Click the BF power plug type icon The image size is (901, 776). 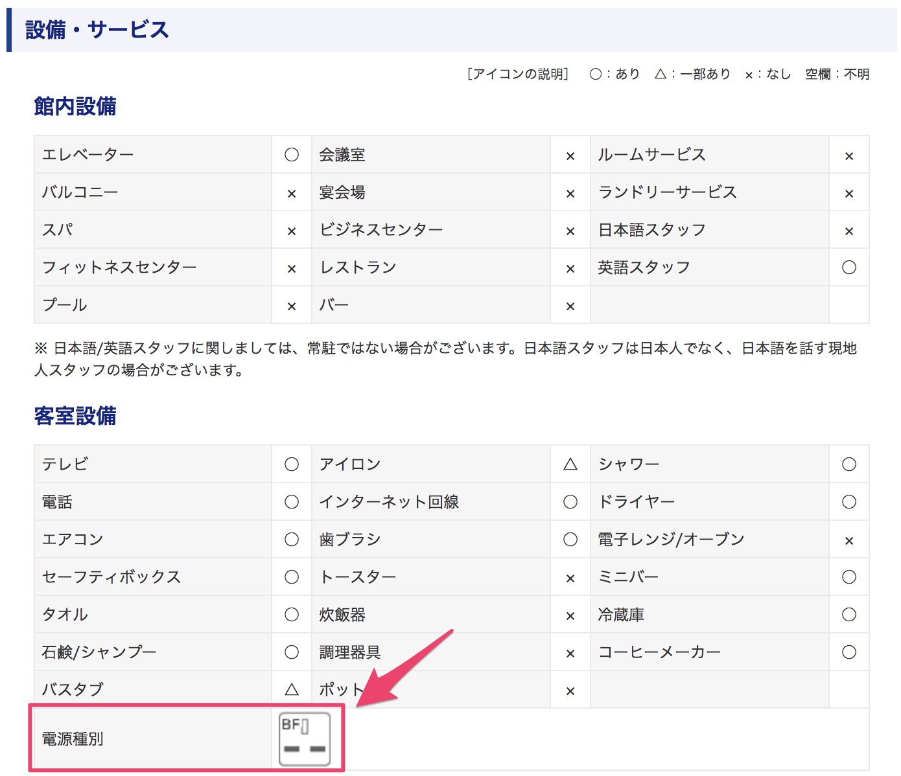point(304,739)
